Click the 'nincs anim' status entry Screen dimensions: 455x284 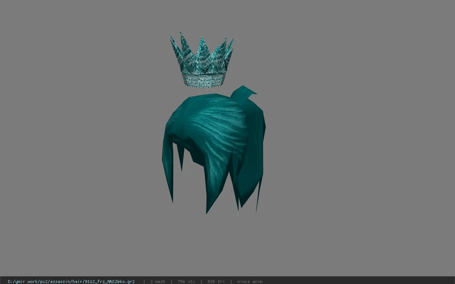[x=250, y=282]
